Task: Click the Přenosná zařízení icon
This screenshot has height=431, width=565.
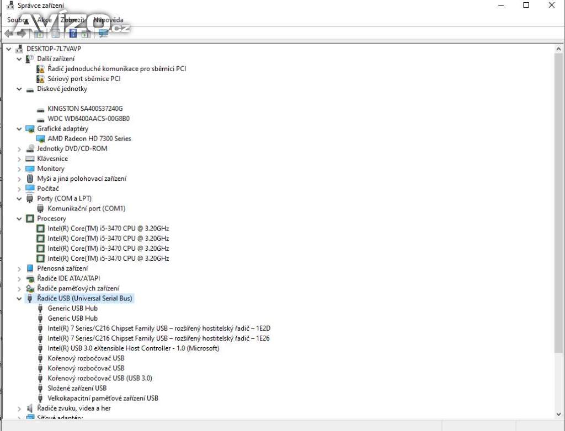Action: 30,268
